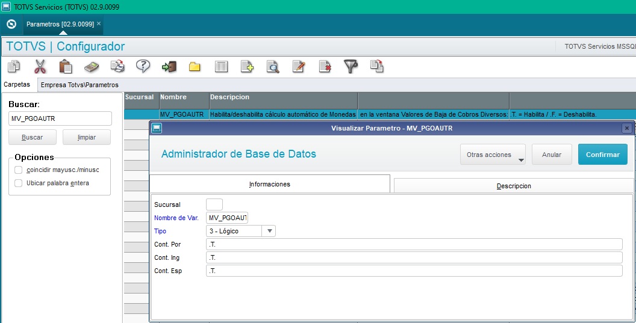Screen dimensions: 636x323
Task: Click the add new record icon
Action: 247,66
